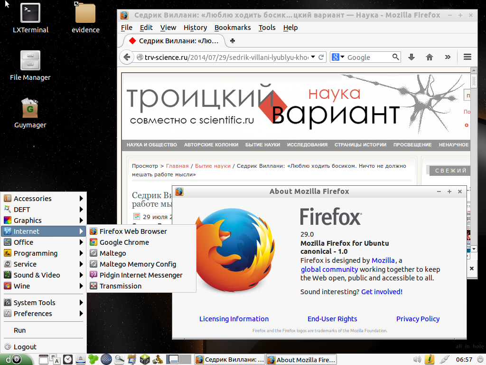Open search engine selector dropdown
The image size is (486, 365).
(x=342, y=57)
